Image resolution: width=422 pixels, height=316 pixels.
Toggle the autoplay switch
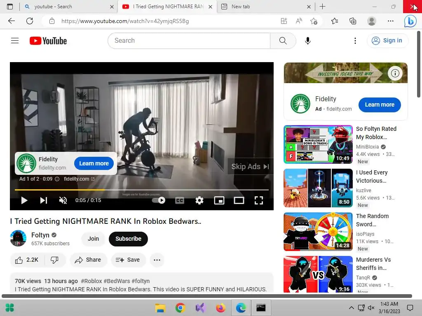[159, 200]
